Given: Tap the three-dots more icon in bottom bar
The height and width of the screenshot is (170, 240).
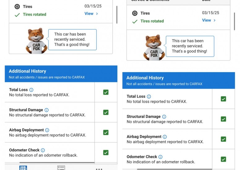Looking at the screenshot, I should [99, 169].
